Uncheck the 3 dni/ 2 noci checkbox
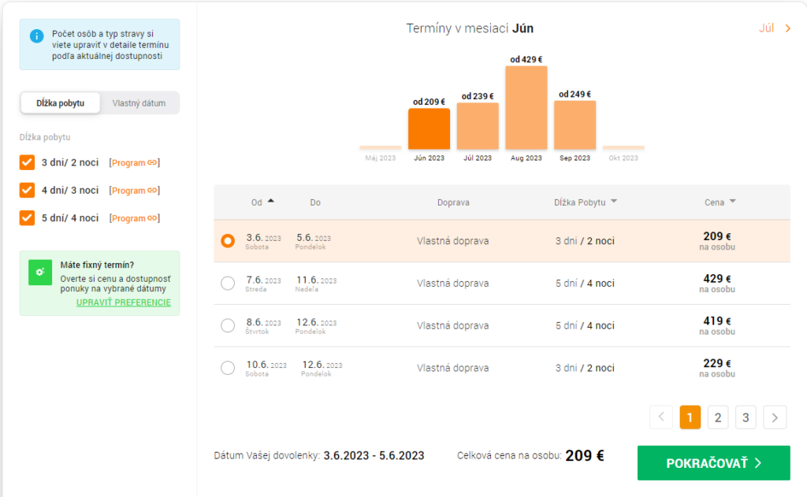Screen dimensions: 807x497 [x=27, y=162]
